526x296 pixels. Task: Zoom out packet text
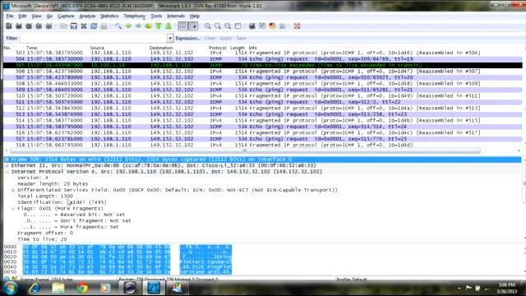tap(218, 26)
